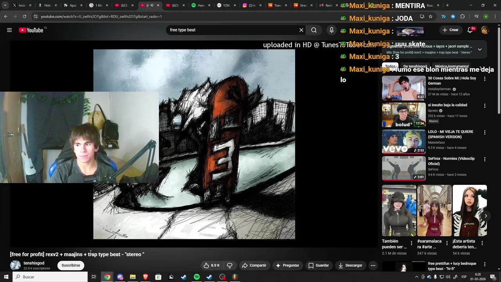Screen dimensions: 501x282
Task: Click the magnifier search button
Action: [x=314, y=30]
